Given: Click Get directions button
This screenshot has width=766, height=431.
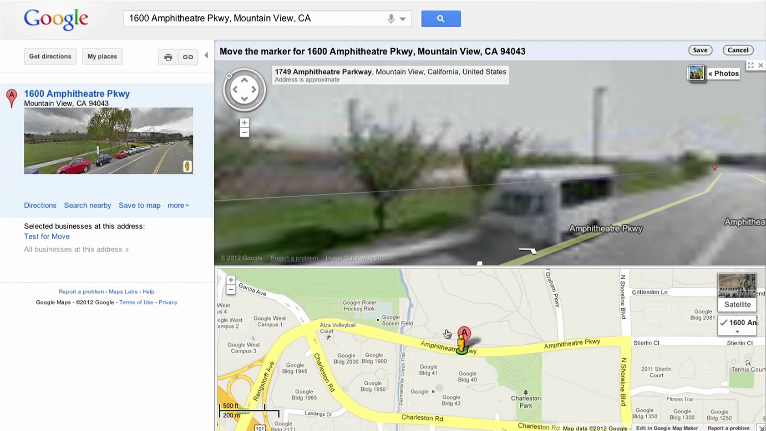Looking at the screenshot, I should [50, 57].
